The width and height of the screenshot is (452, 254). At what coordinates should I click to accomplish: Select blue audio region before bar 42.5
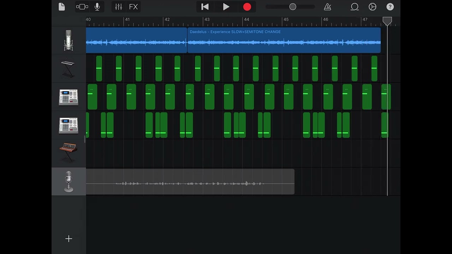pyautogui.click(x=136, y=40)
